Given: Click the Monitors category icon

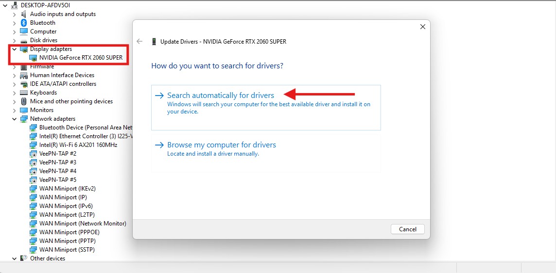Looking at the screenshot, I should click(24, 110).
